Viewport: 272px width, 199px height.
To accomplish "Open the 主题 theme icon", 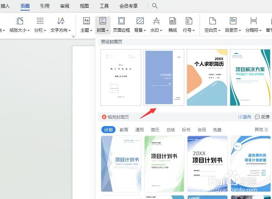I will [x=87, y=21].
